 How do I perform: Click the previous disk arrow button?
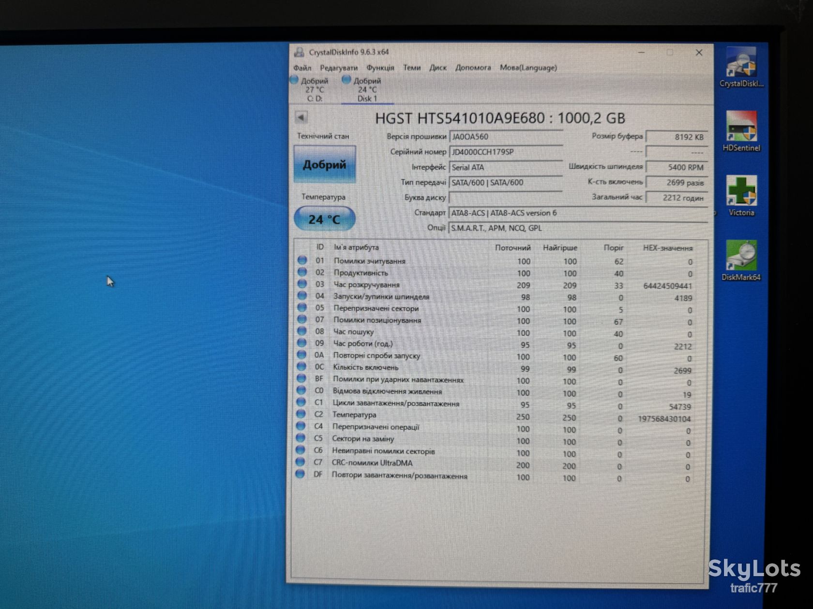301,117
